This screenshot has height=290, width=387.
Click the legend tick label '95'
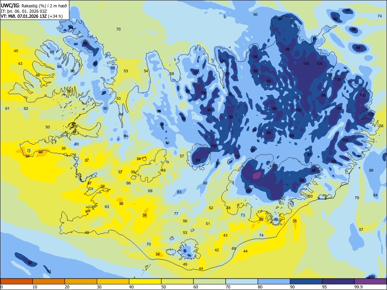(x=324, y=287)
